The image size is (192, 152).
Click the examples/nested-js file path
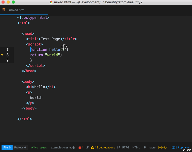click(x=63, y=147)
